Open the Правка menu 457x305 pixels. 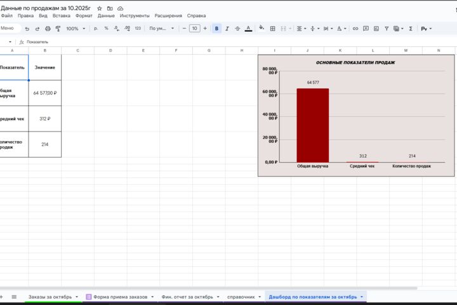25,16
